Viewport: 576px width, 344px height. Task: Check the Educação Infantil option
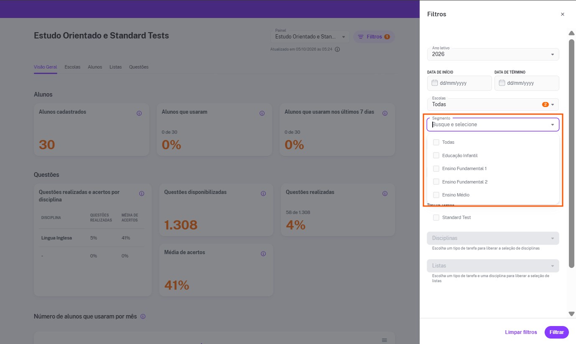tap(436, 155)
